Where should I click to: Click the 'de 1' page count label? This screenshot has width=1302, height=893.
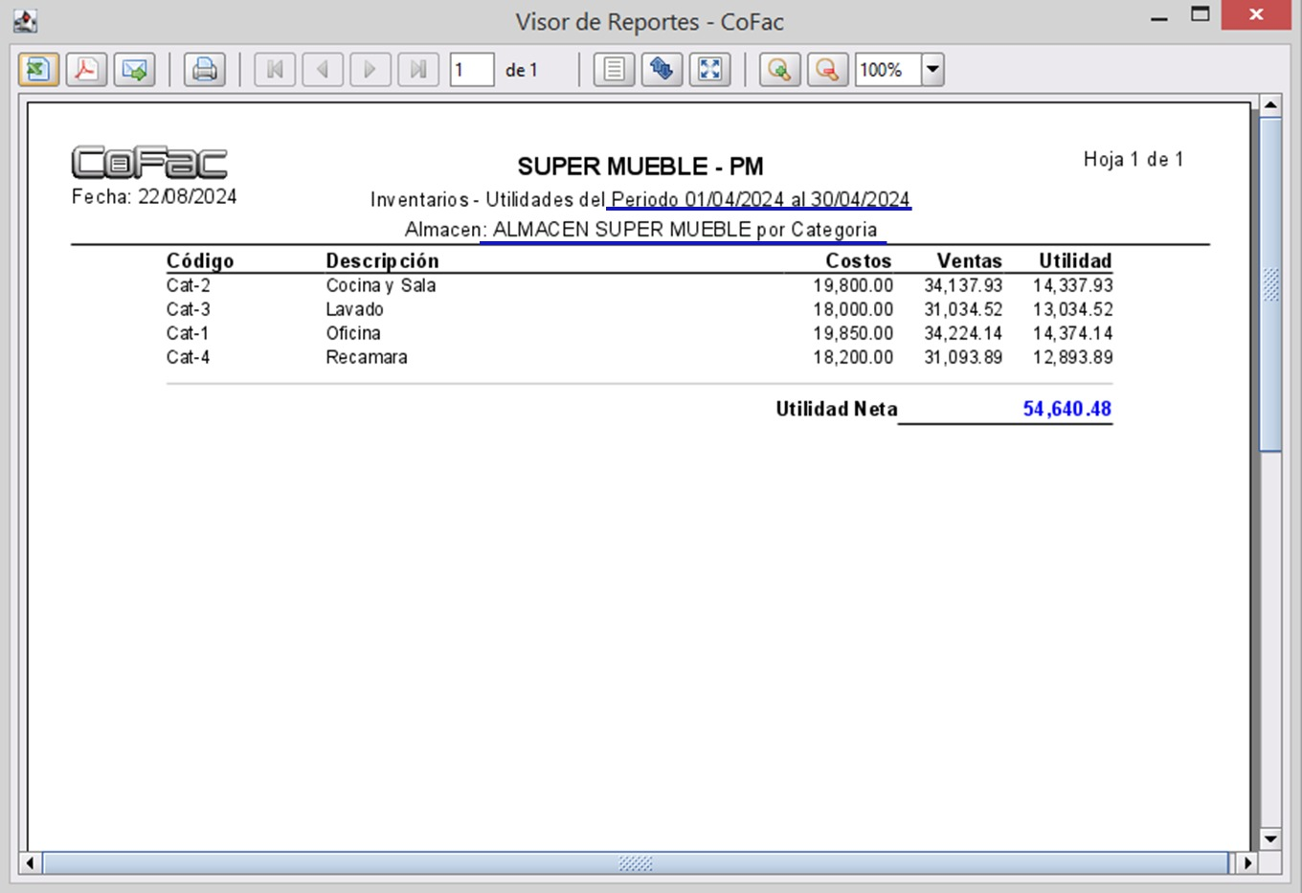point(522,70)
